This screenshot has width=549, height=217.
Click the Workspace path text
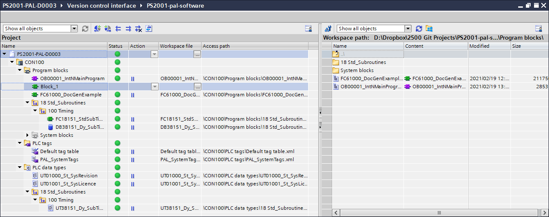[433, 38]
